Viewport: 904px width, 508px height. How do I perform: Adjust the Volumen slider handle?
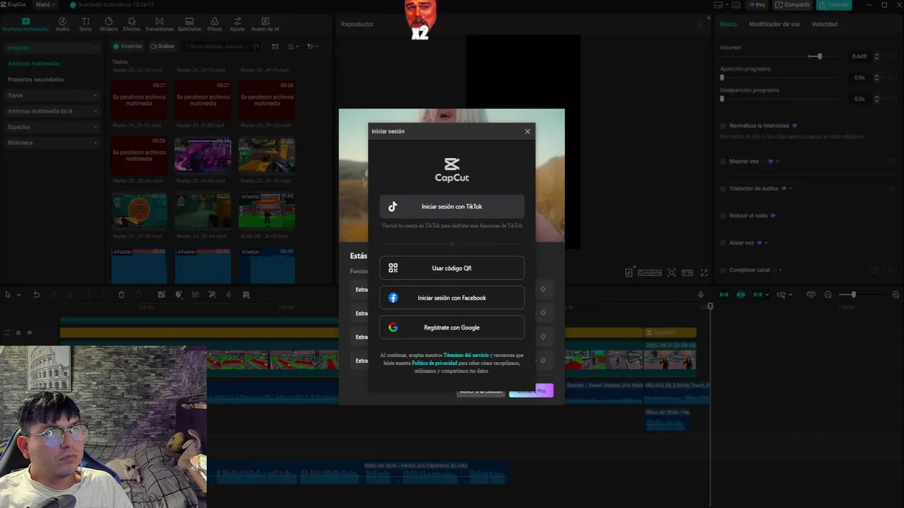819,56
